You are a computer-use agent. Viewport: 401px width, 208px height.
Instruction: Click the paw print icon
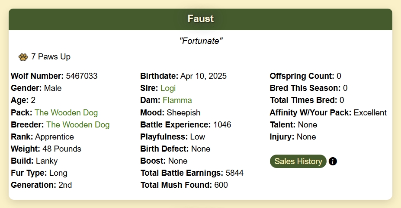tap(23, 57)
